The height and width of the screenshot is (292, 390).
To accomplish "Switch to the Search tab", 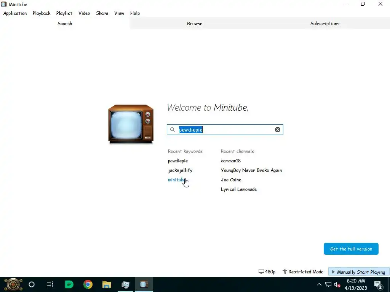I will point(65,23).
